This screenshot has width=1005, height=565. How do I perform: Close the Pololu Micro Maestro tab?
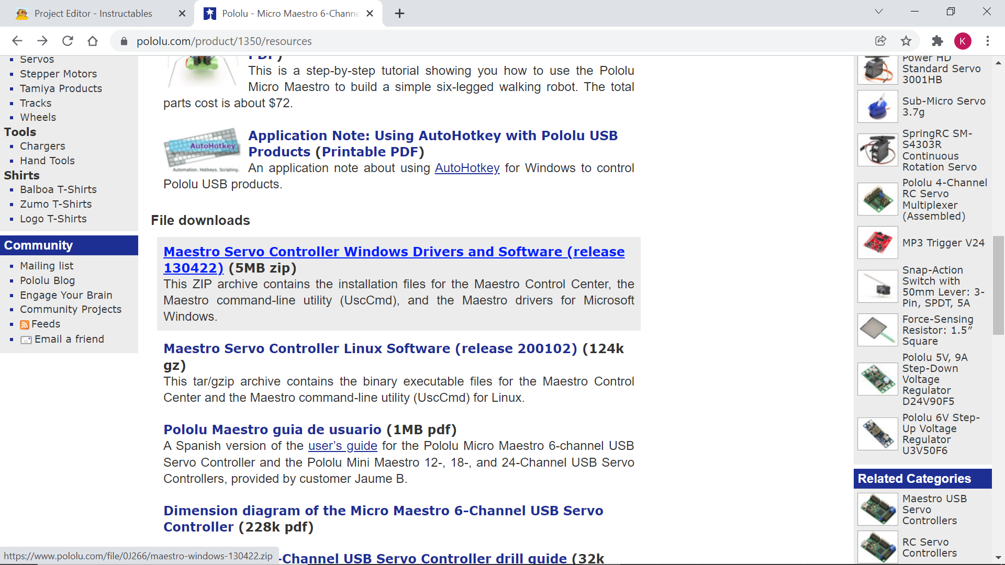370,14
